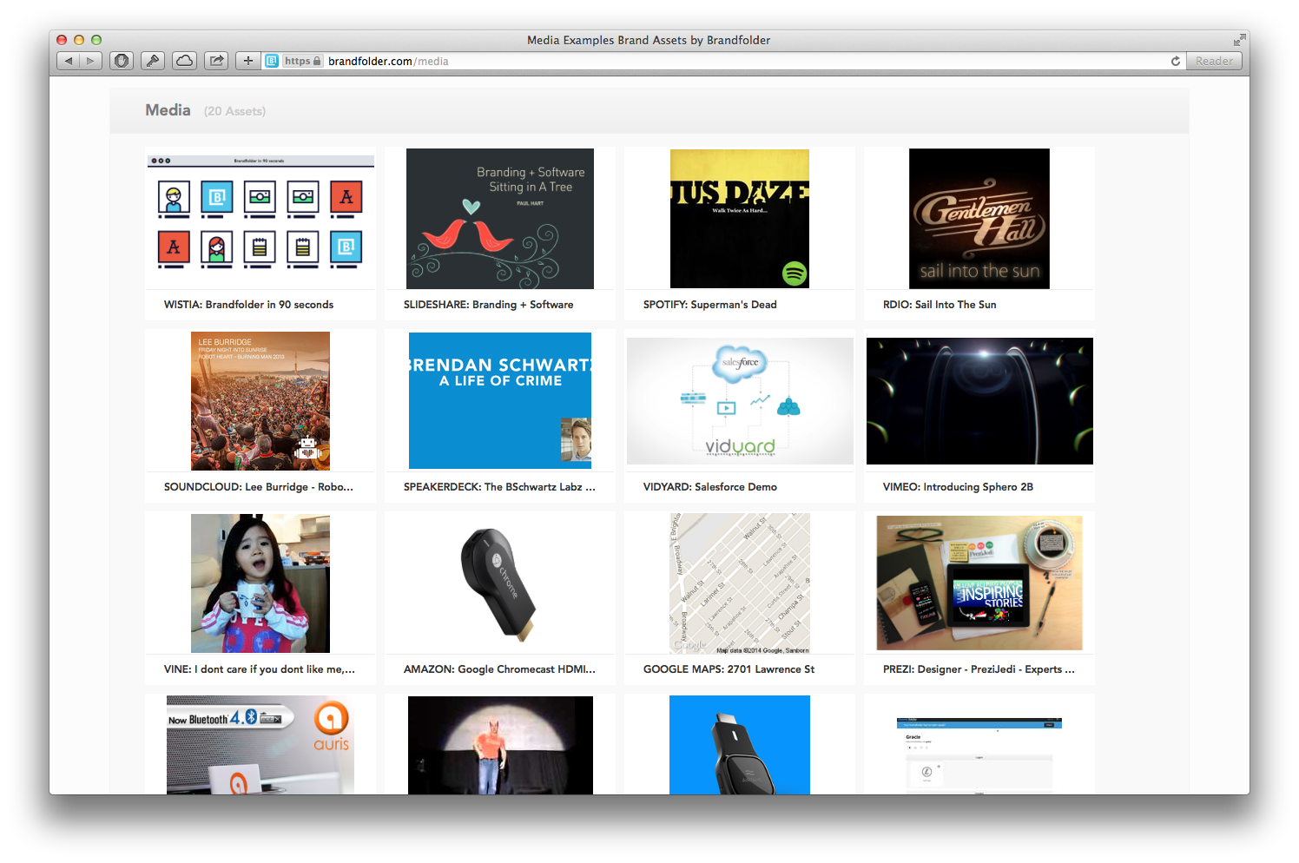Click the '(20 Assets)' count text
1299x863 pixels.
pyautogui.click(x=234, y=111)
